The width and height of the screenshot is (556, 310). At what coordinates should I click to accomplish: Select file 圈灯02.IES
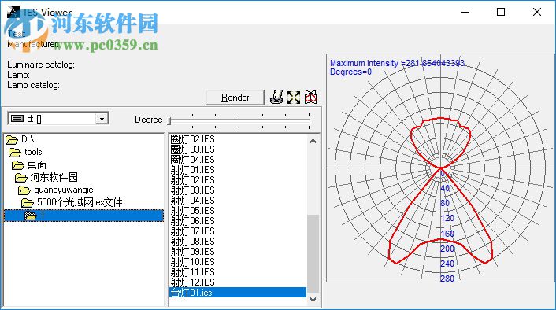[x=192, y=139]
